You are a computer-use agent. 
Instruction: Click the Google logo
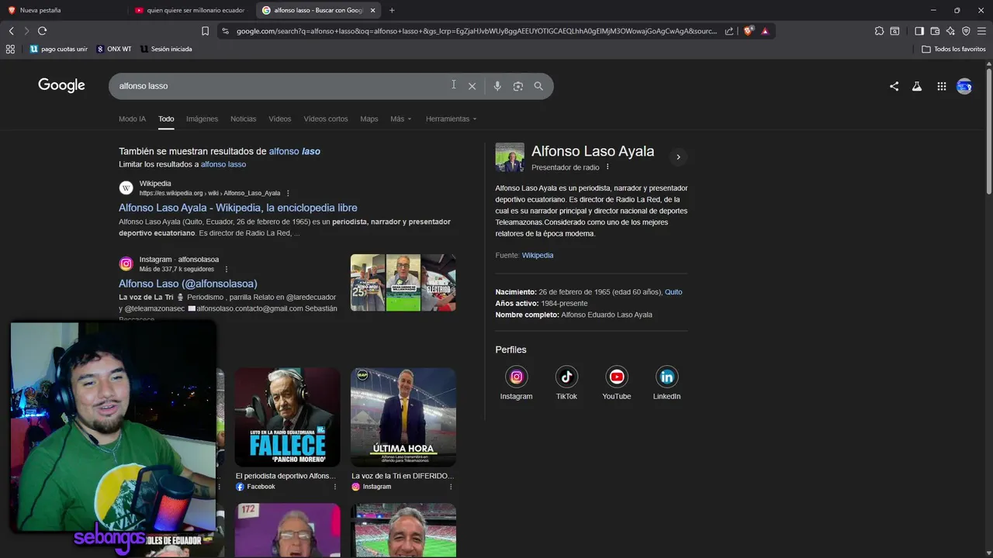click(61, 85)
